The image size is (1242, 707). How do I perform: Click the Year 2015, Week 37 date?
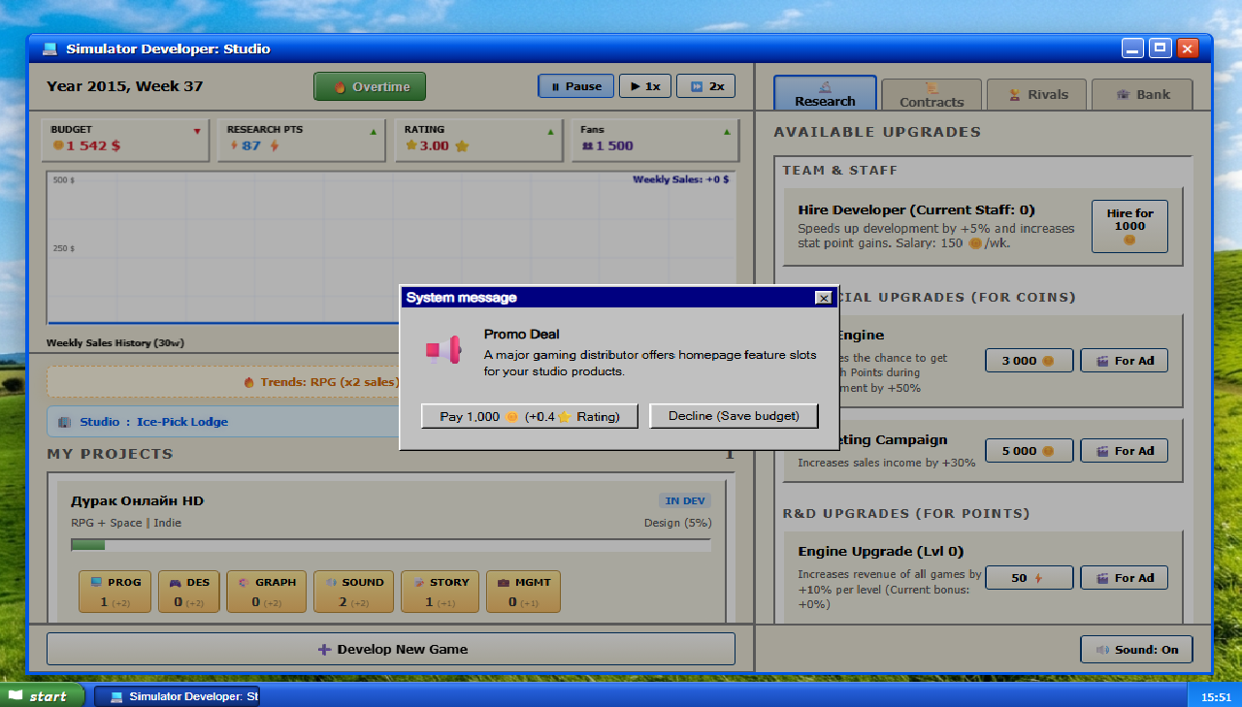tap(125, 86)
